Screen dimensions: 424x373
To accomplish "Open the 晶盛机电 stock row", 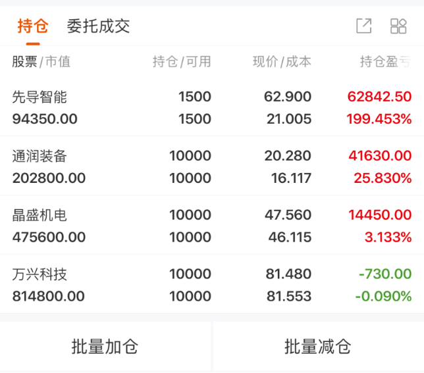I will pos(212,226).
